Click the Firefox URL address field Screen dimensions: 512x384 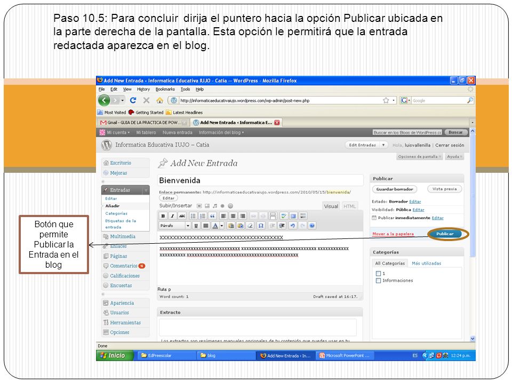pyautogui.click(x=280, y=101)
